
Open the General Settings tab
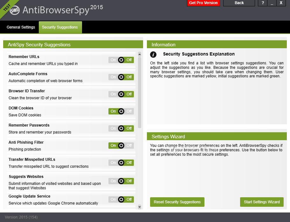21,27
